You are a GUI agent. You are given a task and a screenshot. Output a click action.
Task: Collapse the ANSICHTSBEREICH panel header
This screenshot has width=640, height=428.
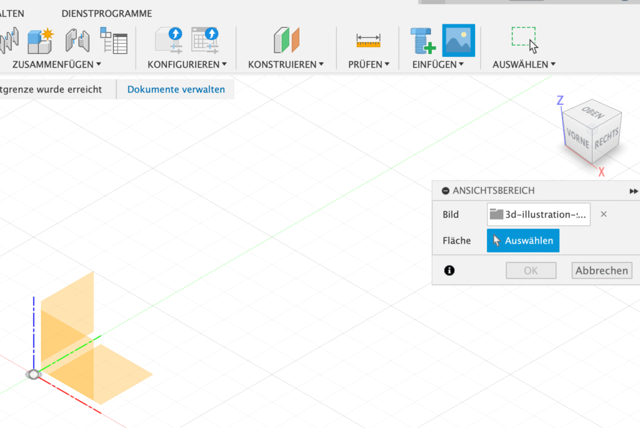click(446, 191)
